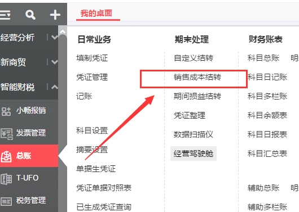Open 科目余额表 report link
Viewport: 299px width, 212px height.
point(267,115)
